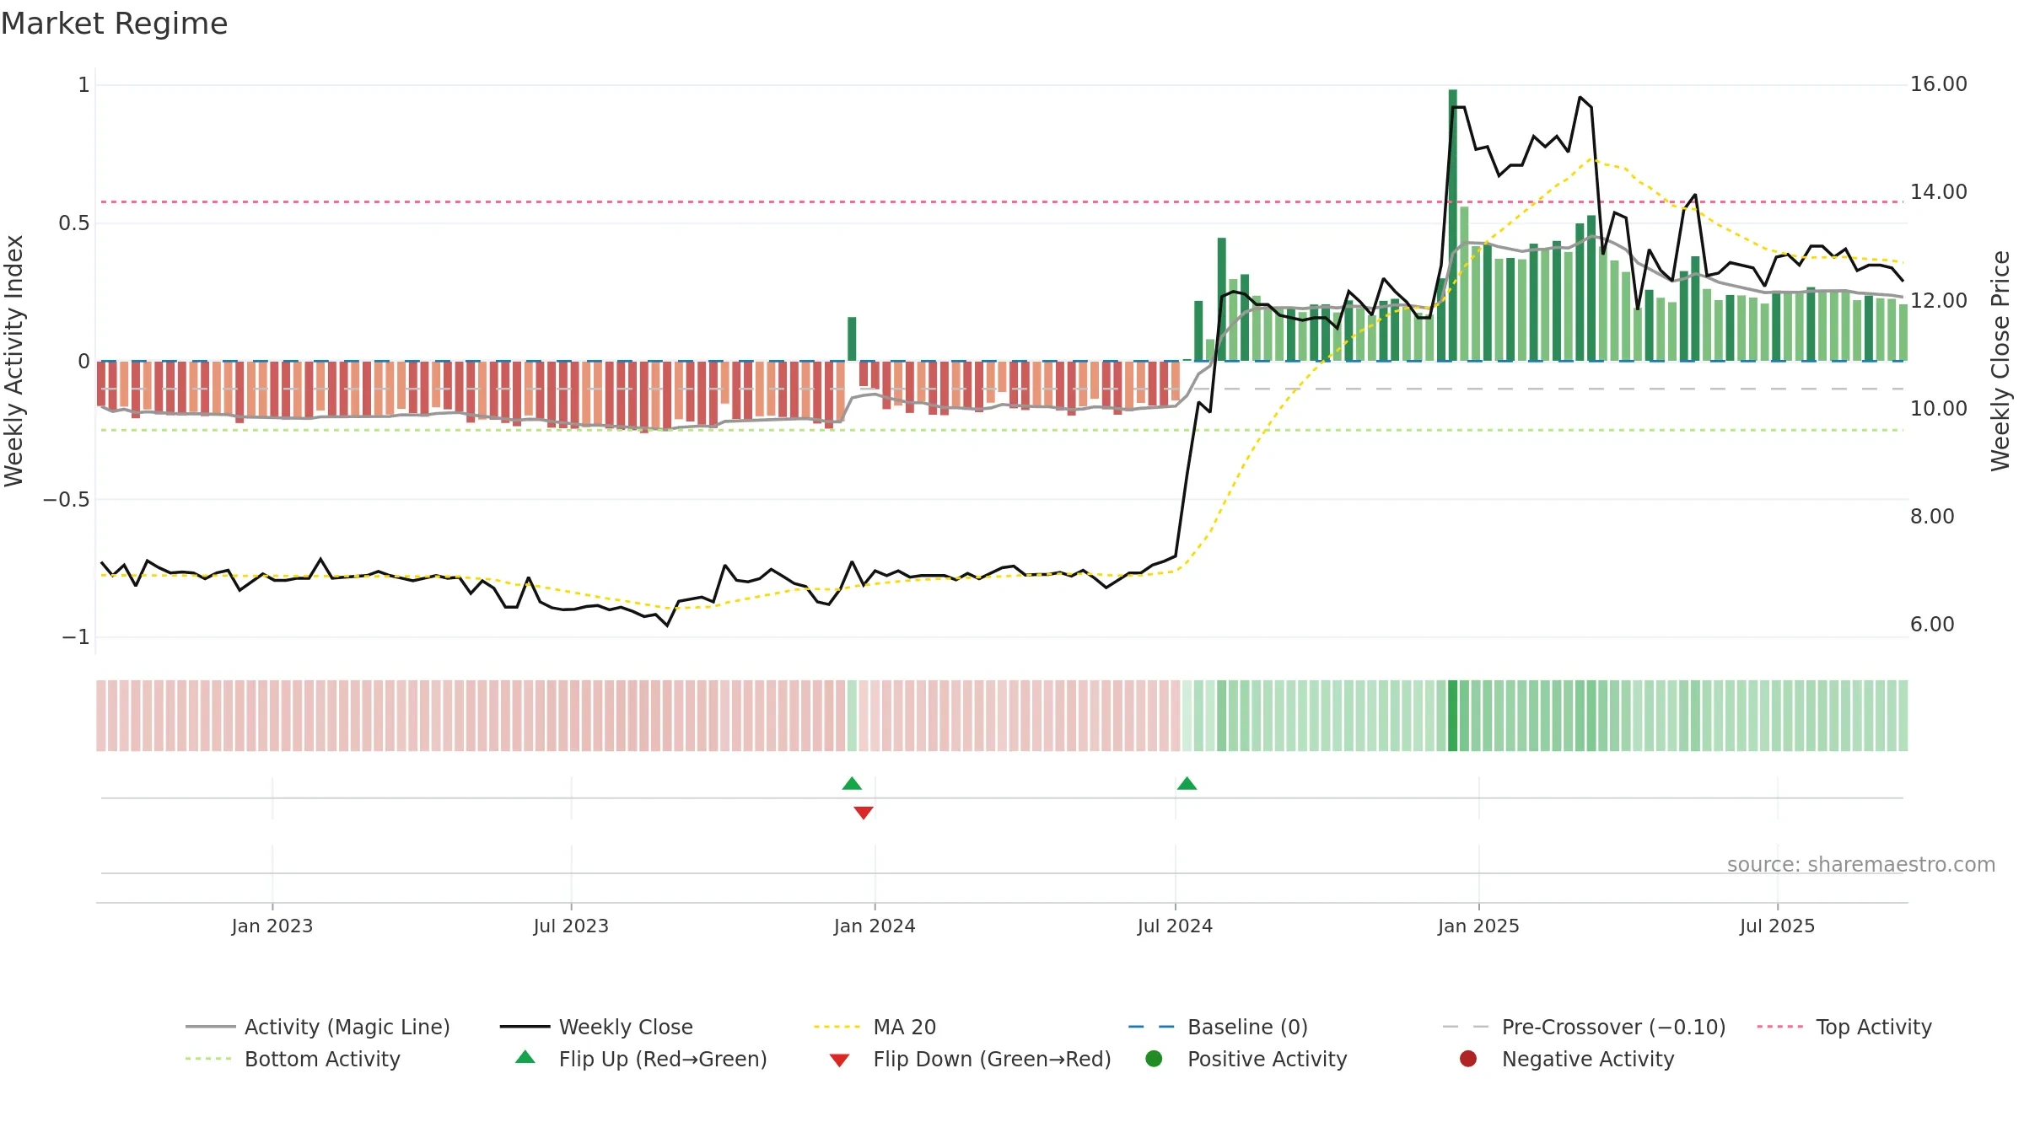Viewport: 2024px width, 1138px height.
Task: Toggle Bottom Activity legend entry
Action: [x=293, y=1059]
